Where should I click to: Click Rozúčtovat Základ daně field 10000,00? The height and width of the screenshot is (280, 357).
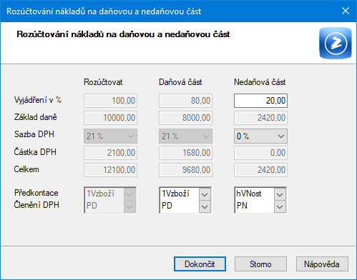(x=110, y=118)
